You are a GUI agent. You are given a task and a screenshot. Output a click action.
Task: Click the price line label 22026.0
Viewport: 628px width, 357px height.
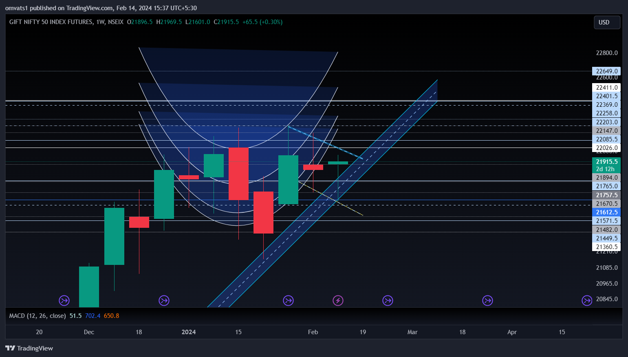[x=606, y=148]
